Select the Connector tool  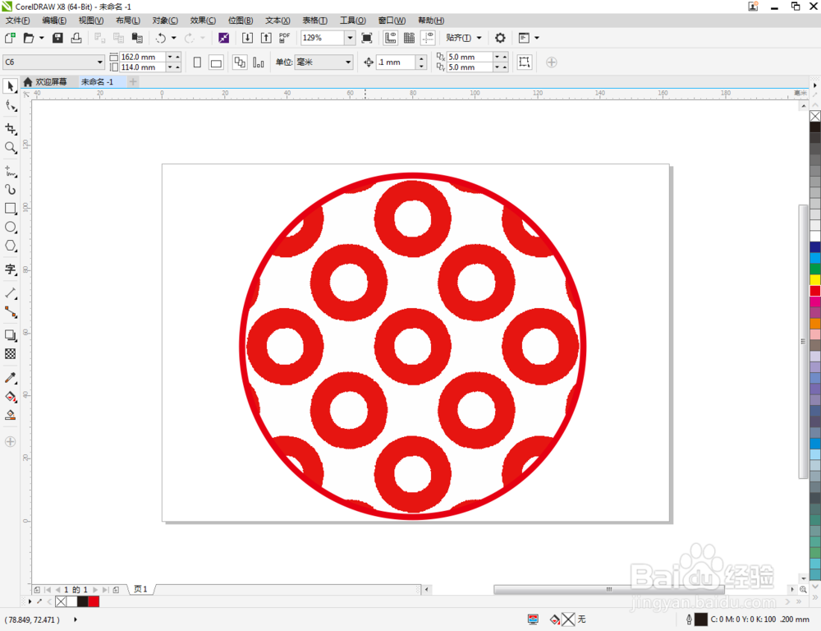pos(10,312)
